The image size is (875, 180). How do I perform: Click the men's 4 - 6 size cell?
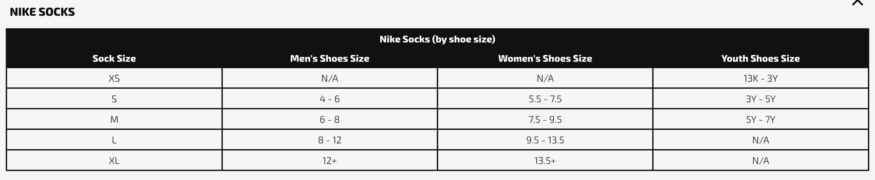point(329,99)
